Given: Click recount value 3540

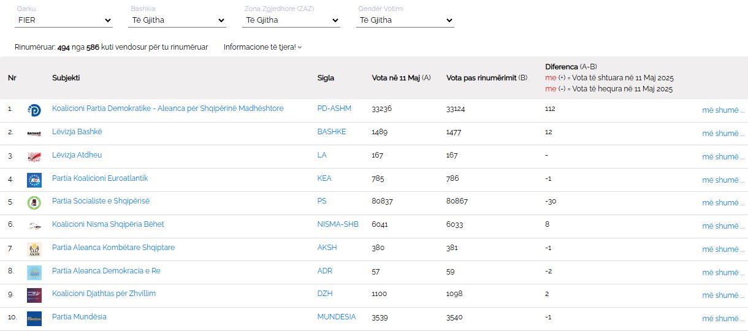Looking at the screenshot, I should 454,317.
